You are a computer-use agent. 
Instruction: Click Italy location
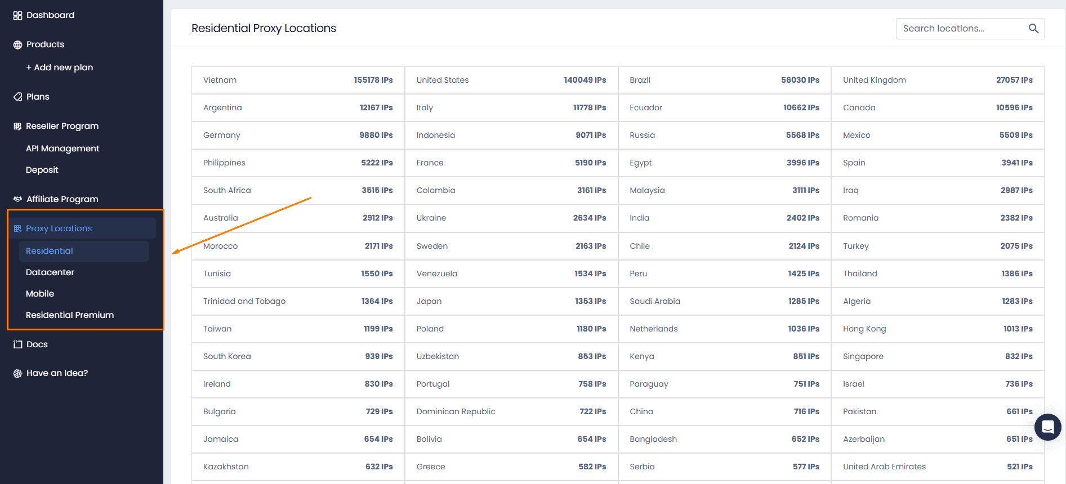coord(511,107)
